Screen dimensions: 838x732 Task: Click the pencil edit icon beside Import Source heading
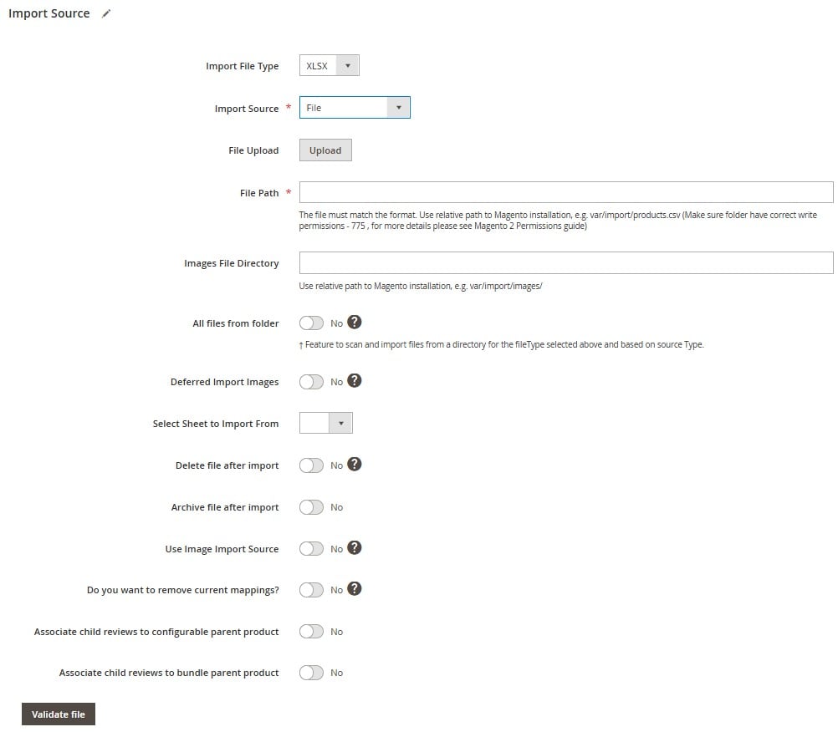[x=106, y=14]
